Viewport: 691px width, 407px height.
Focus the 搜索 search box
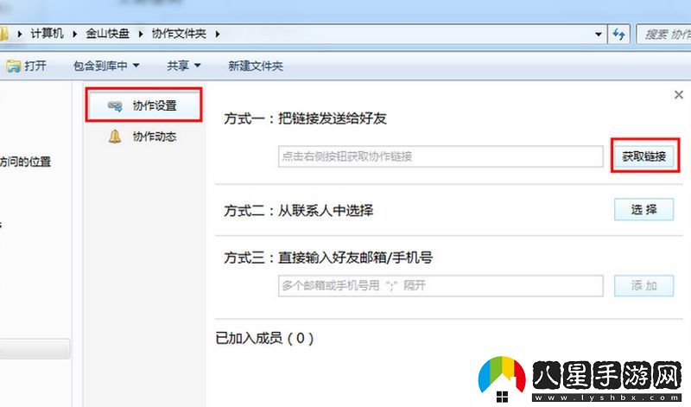pyautogui.click(x=663, y=34)
